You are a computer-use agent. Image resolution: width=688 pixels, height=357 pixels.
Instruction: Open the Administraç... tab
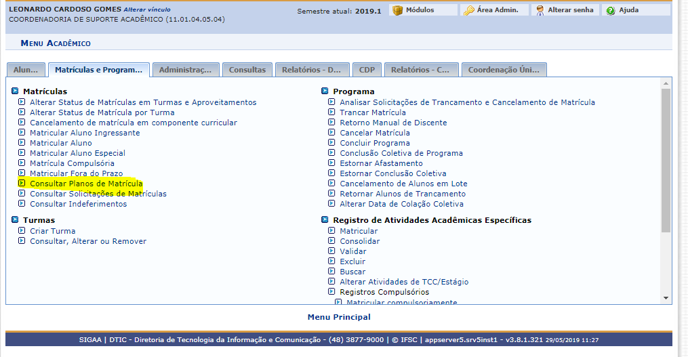pyautogui.click(x=185, y=70)
